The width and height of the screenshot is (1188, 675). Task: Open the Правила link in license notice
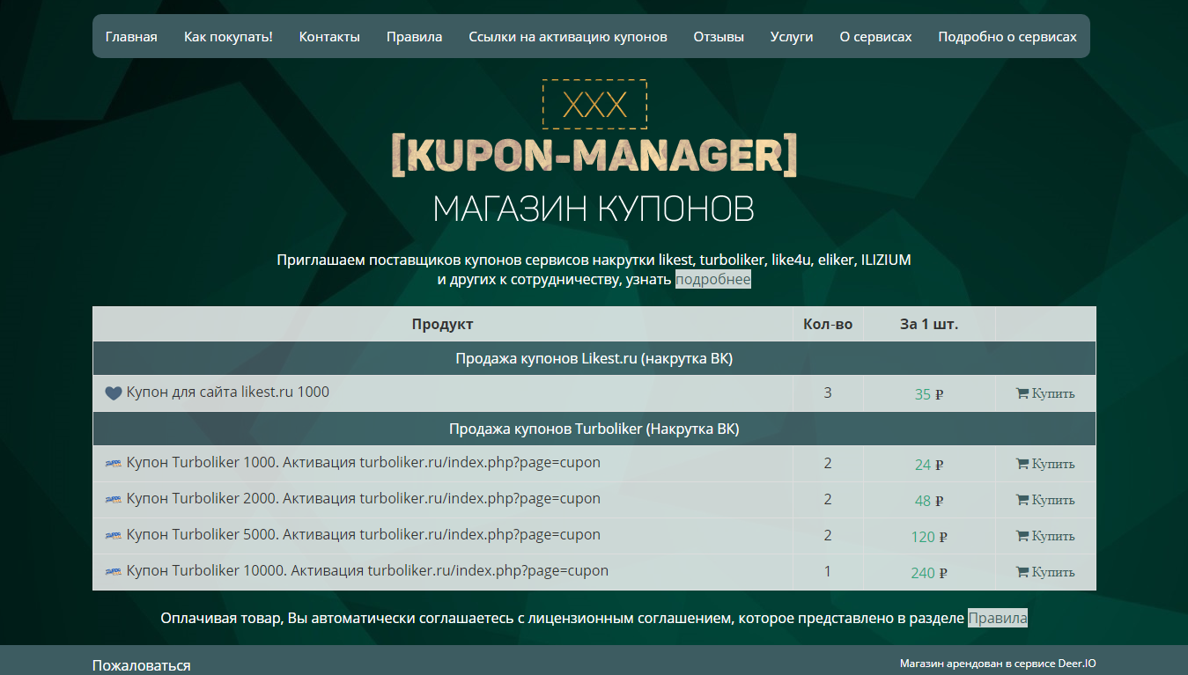coord(998,618)
